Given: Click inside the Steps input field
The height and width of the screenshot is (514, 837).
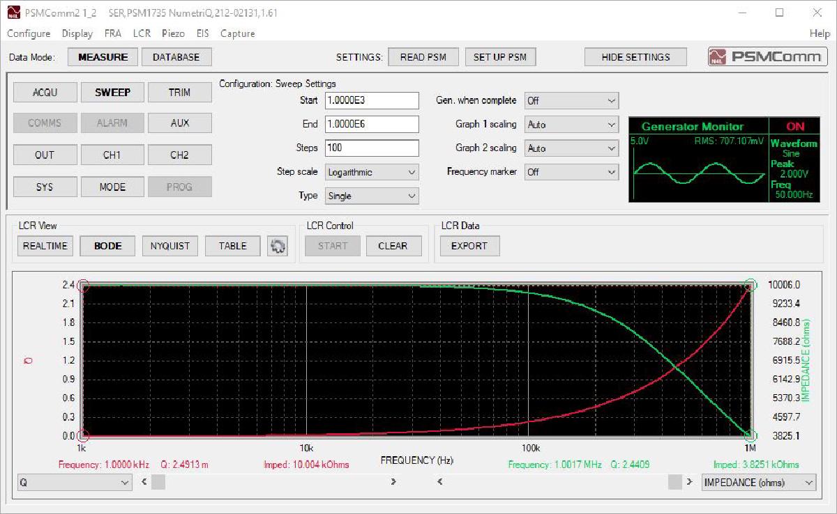Looking at the screenshot, I should pyautogui.click(x=372, y=148).
